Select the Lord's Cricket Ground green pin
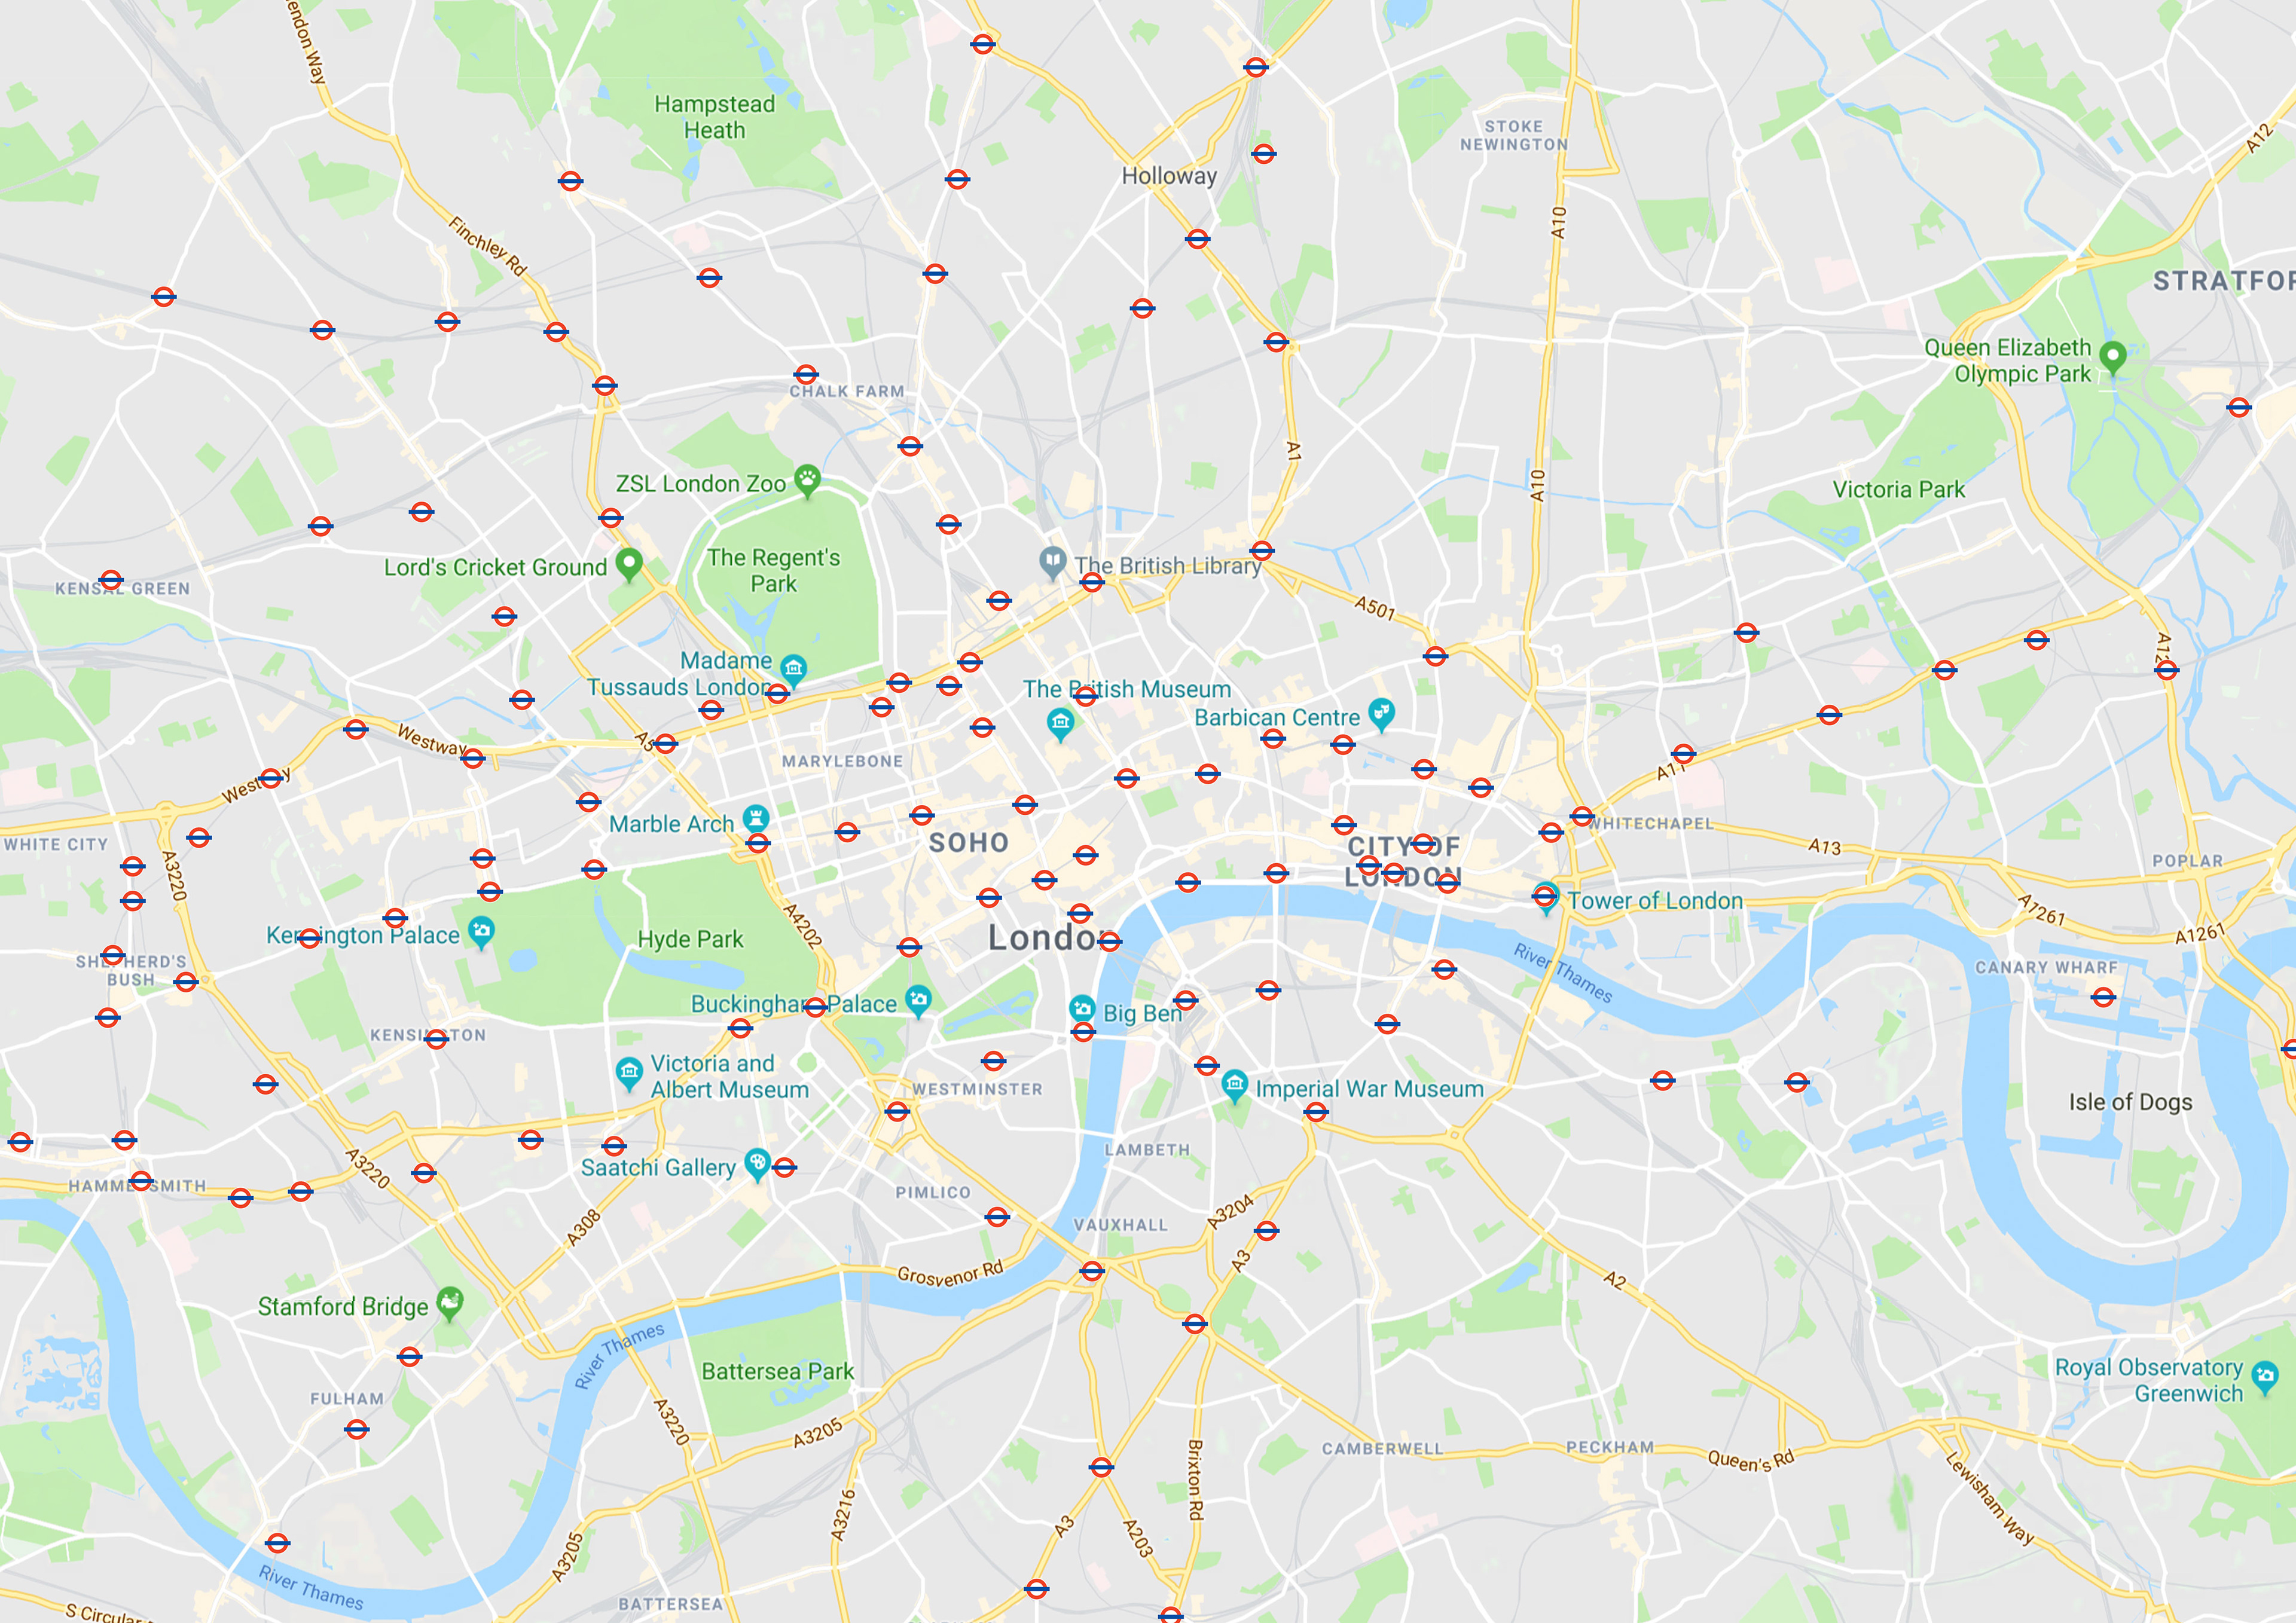 629,565
